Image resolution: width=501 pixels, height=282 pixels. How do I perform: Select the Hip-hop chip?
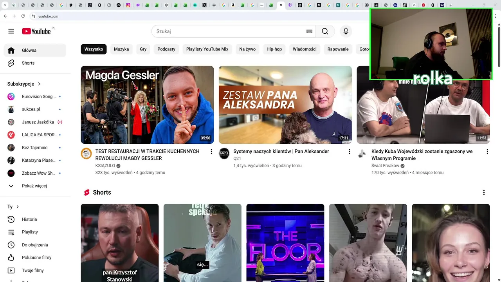point(274,49)
